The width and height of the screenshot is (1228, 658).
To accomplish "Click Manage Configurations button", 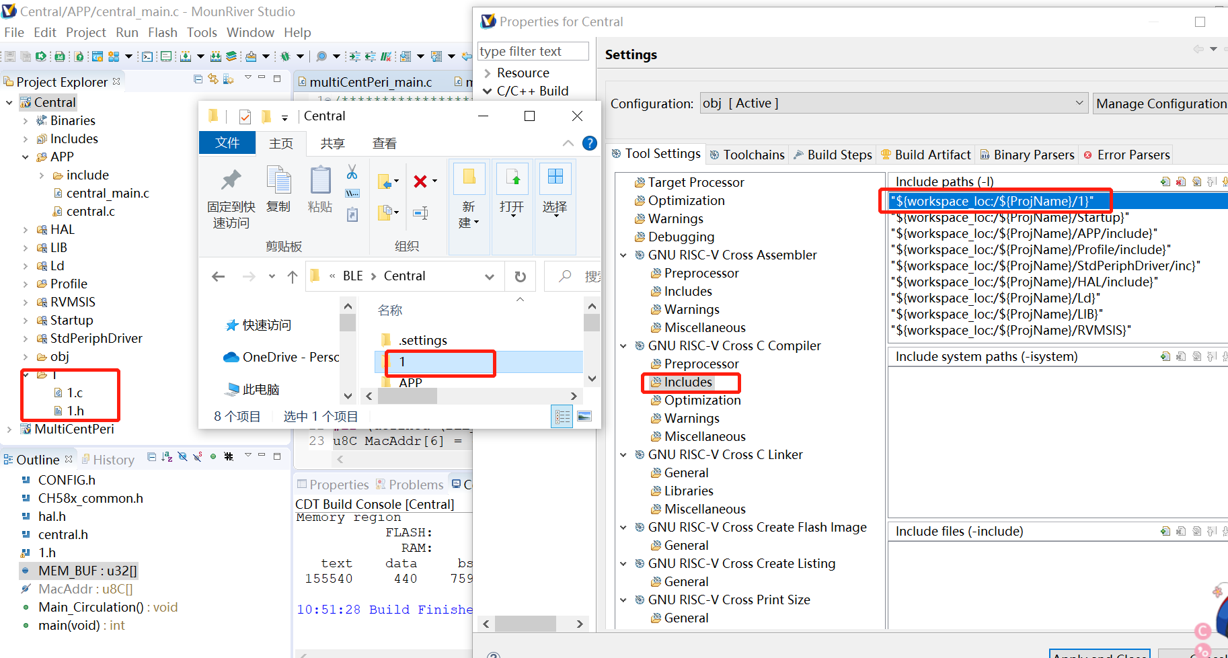I will (1161, 103).
